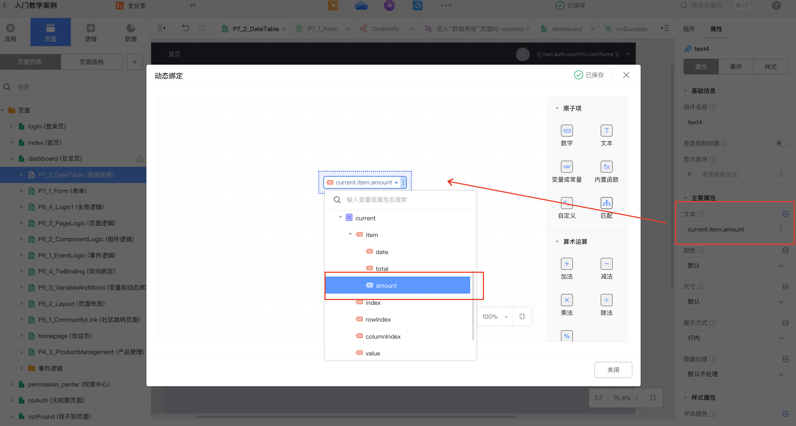Image resolution: width=796 pixels, height=426 pixels.
Task: Open the 数据 section in sidebar
Action: tap(131, 32)
